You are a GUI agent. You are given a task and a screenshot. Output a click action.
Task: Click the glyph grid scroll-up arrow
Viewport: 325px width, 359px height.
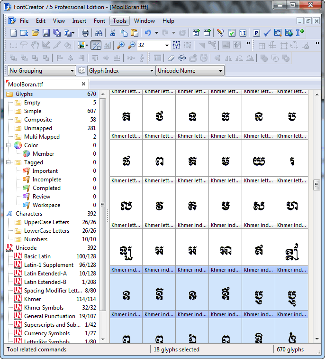[x=317, y=94]
